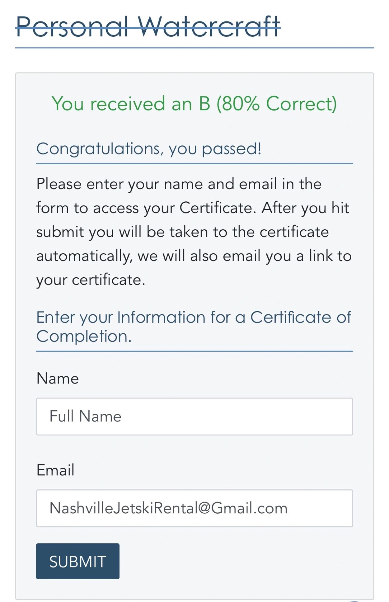This screenshot has width=389, height=602.
Task: Click the "You received an" result text
Action: tap(121, 104)
